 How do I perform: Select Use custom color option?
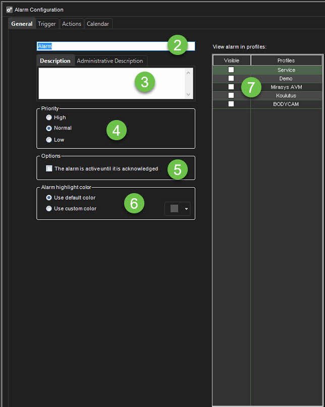[49, 208]
